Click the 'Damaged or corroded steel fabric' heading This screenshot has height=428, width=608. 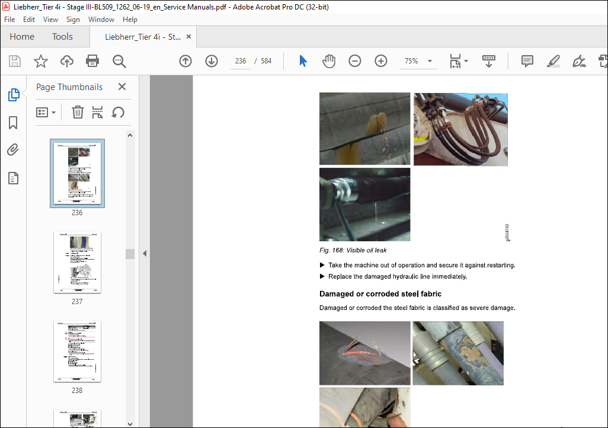(380, 294)
